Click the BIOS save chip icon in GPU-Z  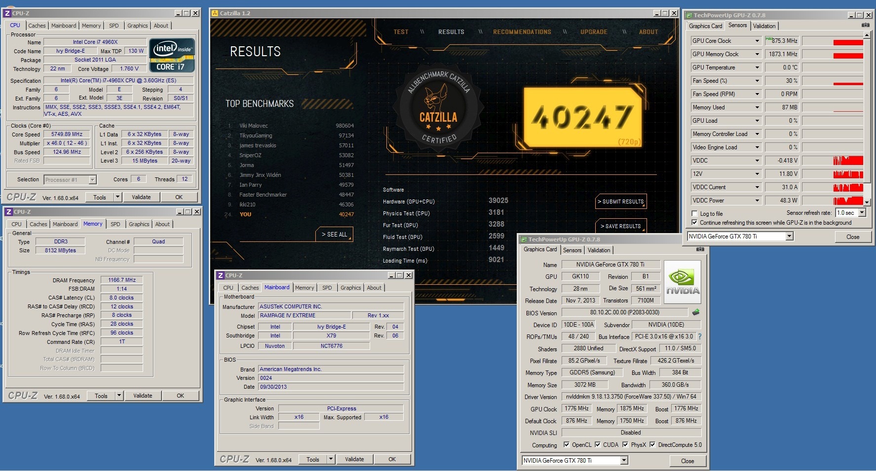tap(696, 312)
